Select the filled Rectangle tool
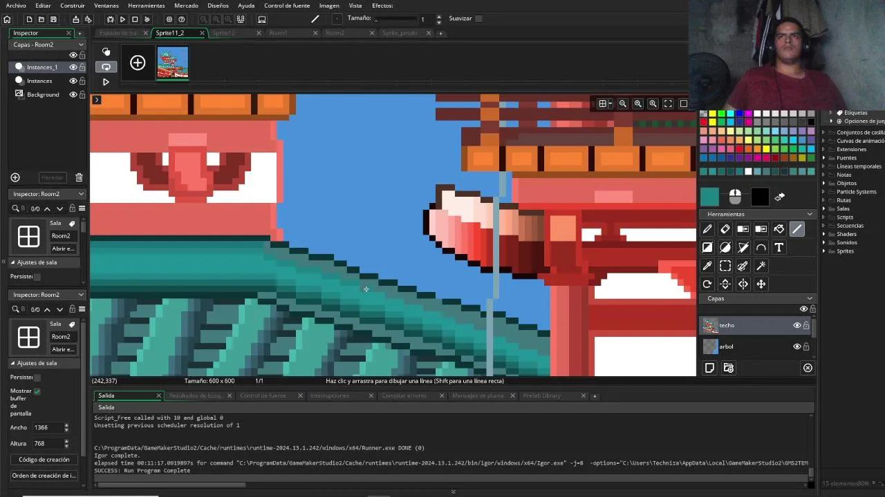The width and height of the screenshot is (885, 497). click(707, 247)
